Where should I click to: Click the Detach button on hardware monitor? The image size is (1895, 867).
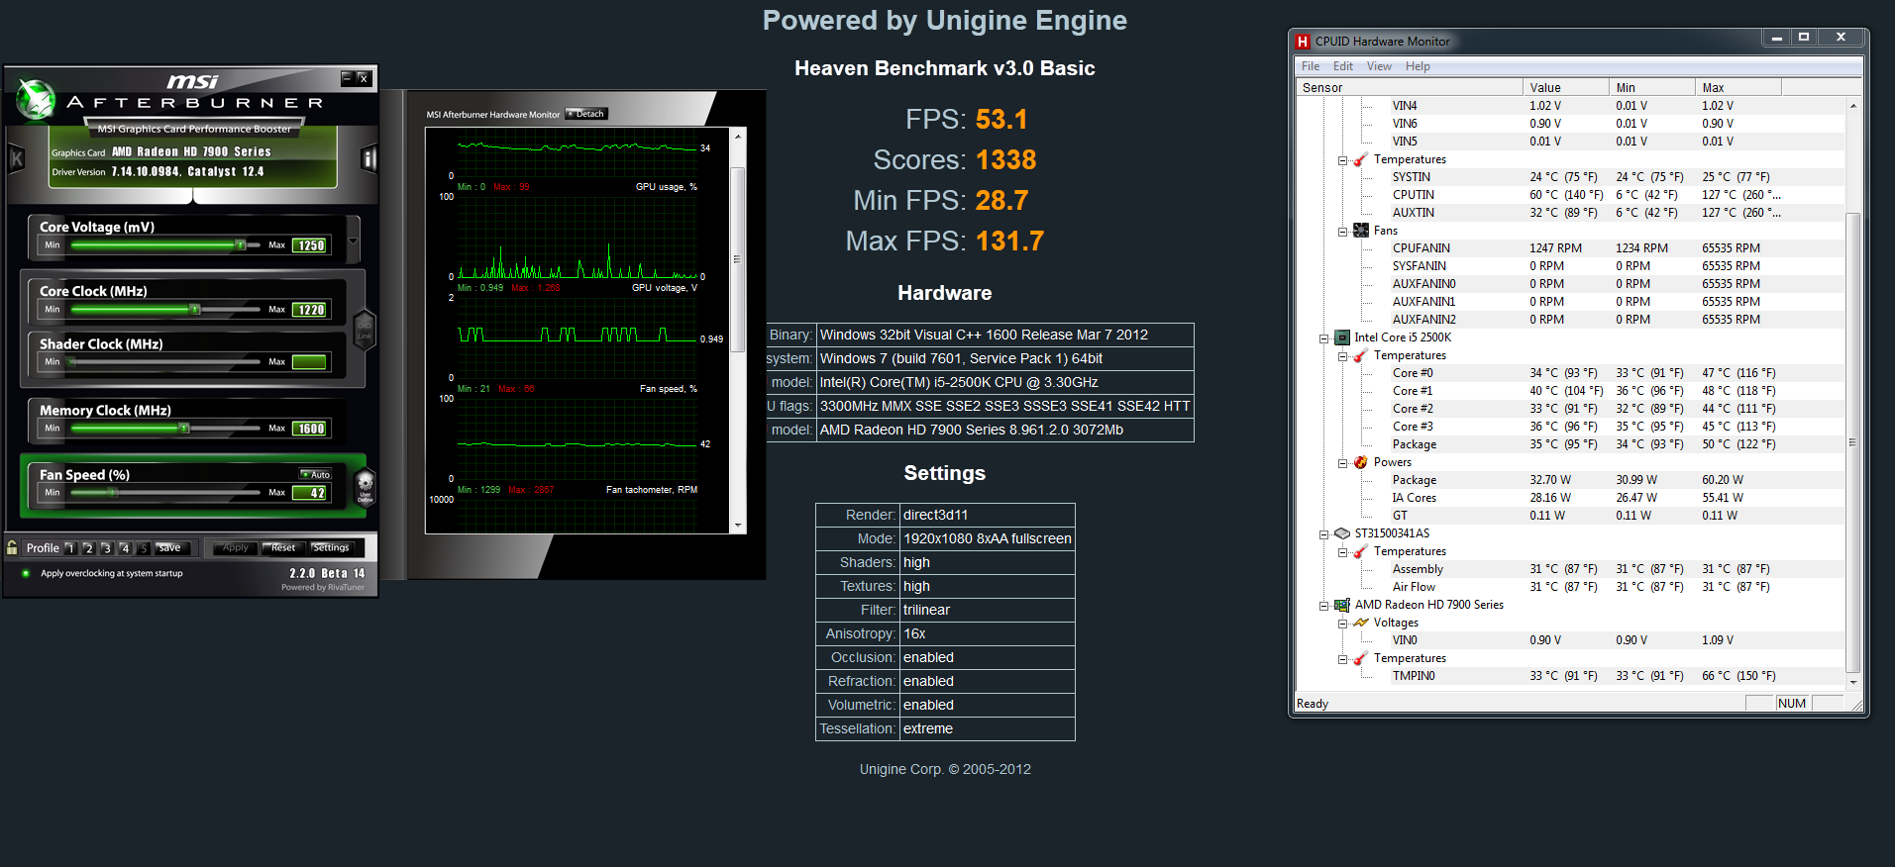pyautogui.click(x=586, y=114)
